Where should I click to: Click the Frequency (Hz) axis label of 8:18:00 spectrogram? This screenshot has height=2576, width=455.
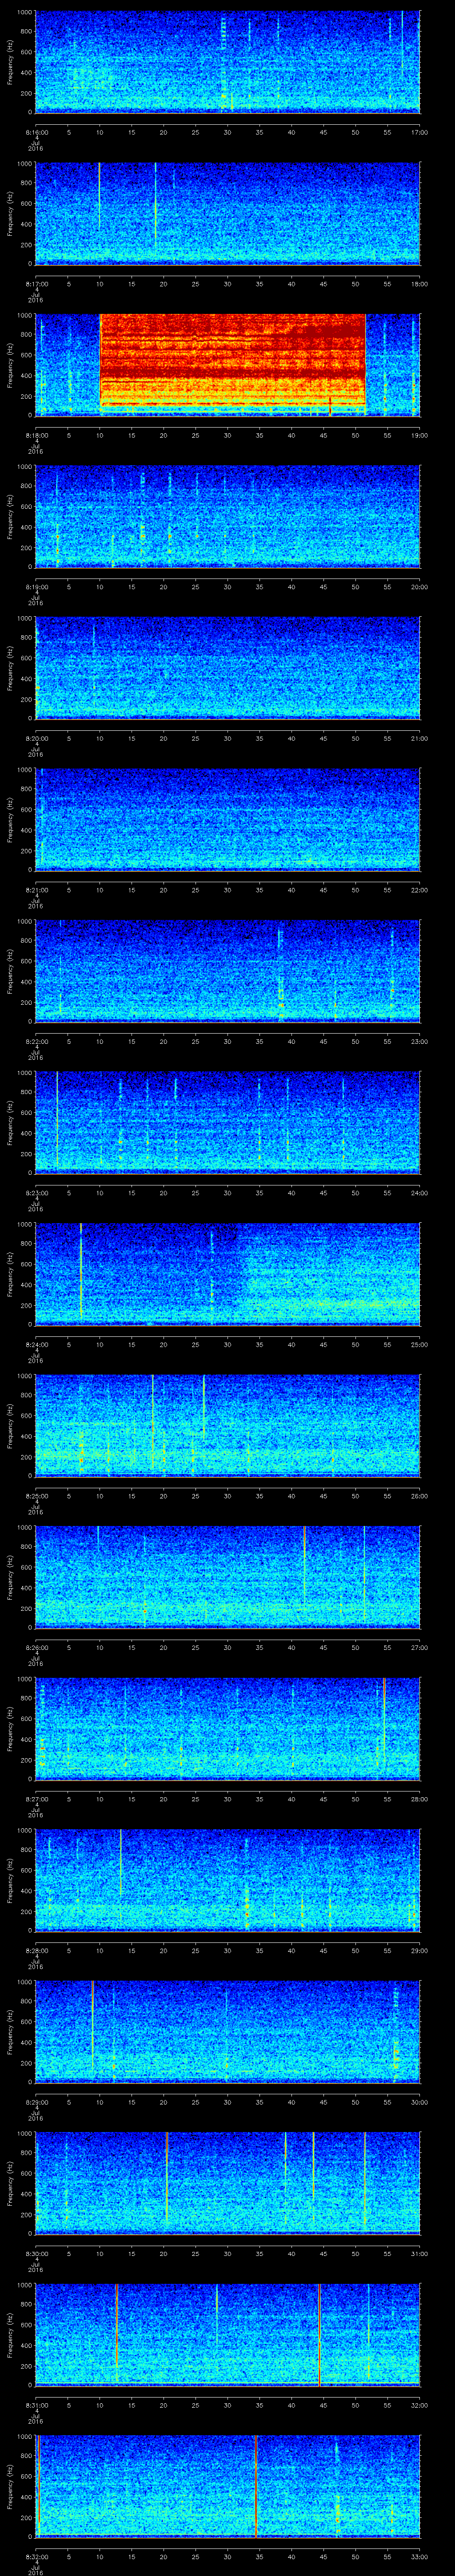11,364
